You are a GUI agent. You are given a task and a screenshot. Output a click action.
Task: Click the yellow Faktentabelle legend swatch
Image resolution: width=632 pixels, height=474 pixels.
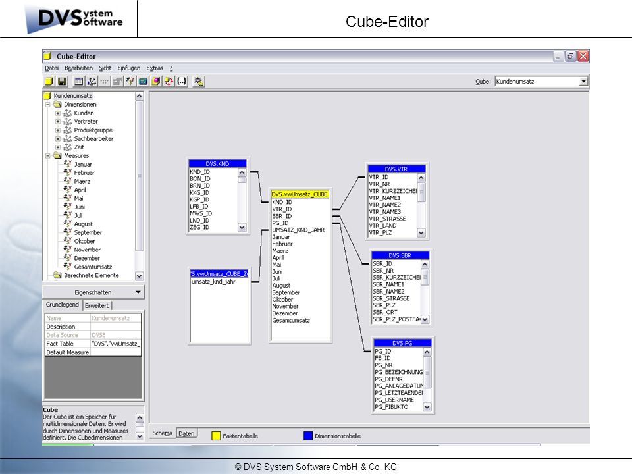tap(216, 436)
